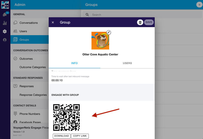Open Users in the Admin menu
The image size is (203, 139).
tap(30, 31)
